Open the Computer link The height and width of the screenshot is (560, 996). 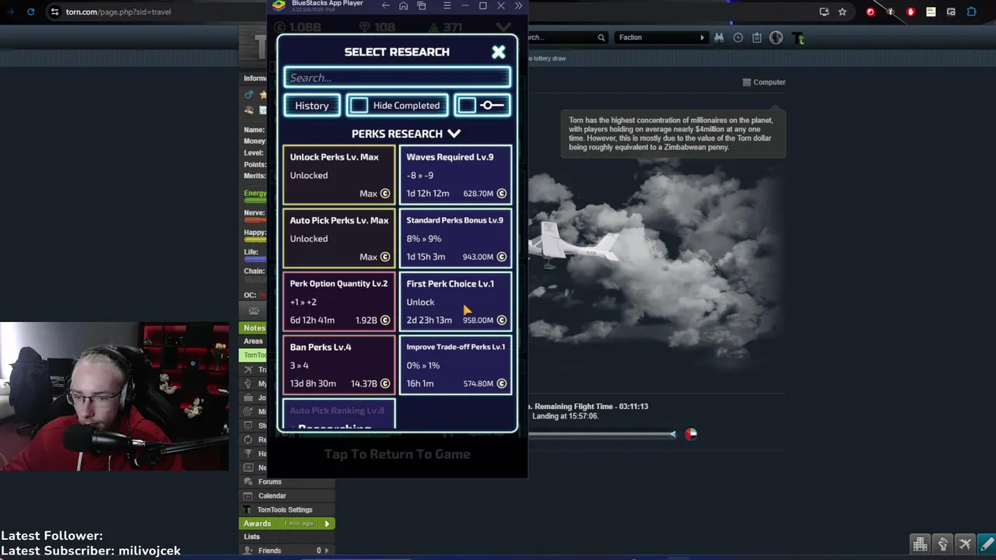(x=764, y=82)
